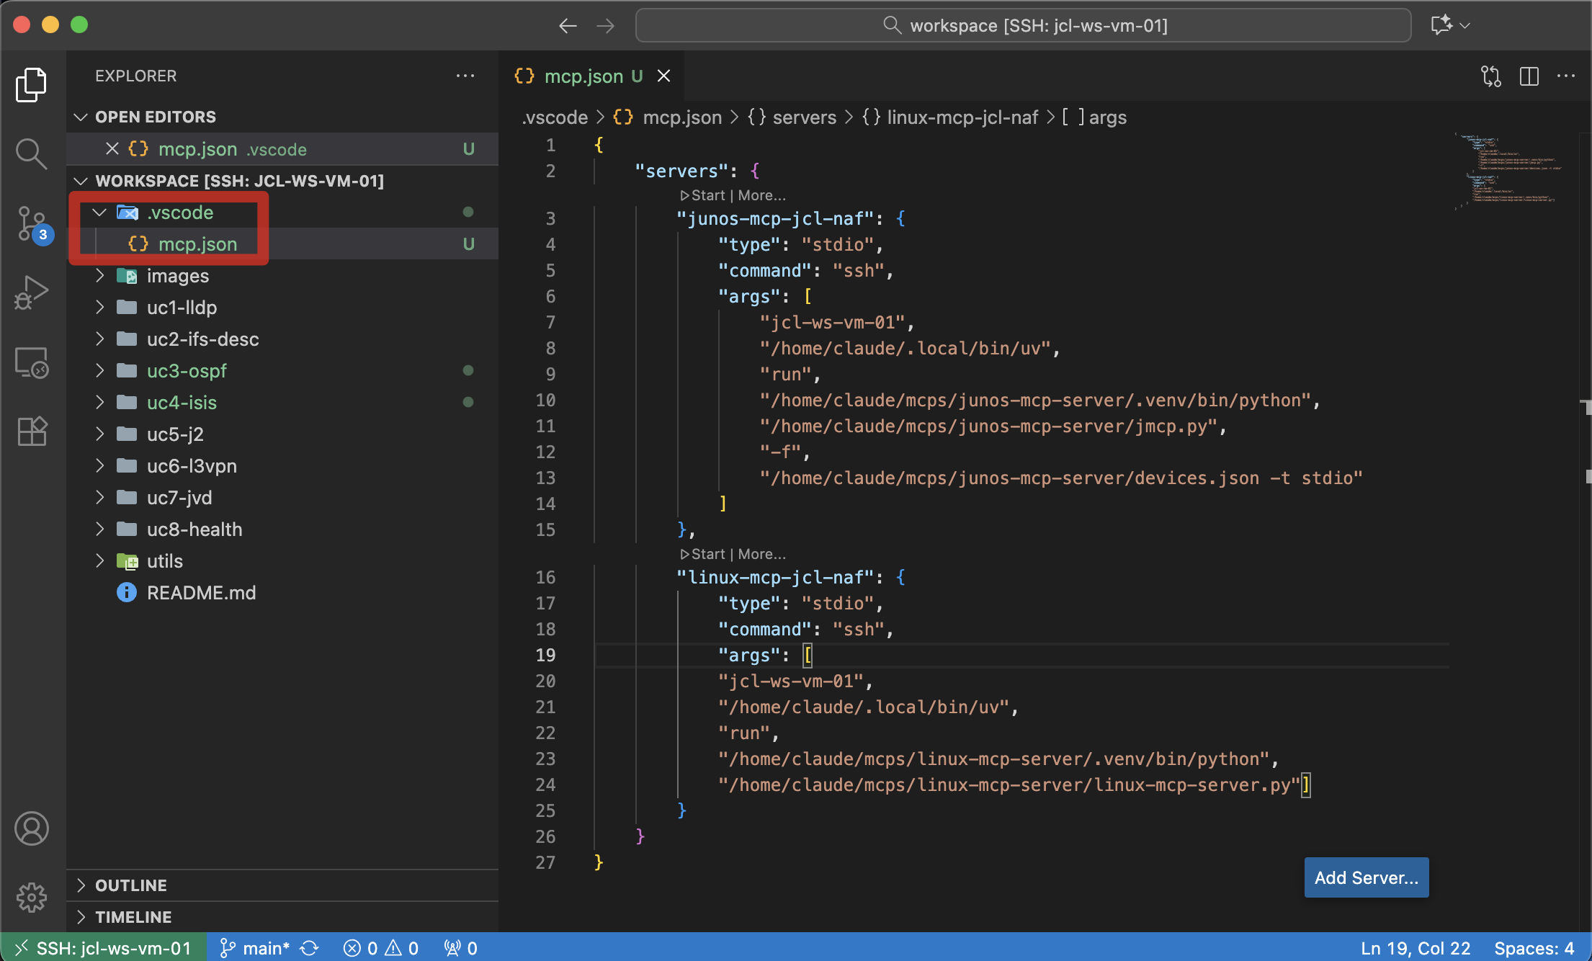The width and height of the screenshot is (1592, 961).
Task: Click the Ln 19, Col 22 status item
Action: pos(1415,947)
